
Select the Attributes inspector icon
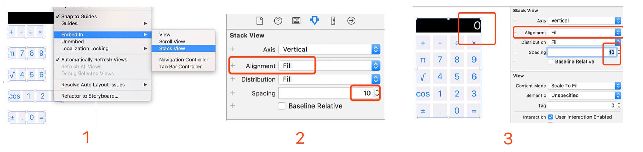315,20
